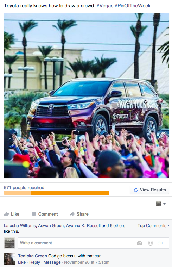Click the orange reach progress bar
Screen dimensions: 172x267
[x=57, y=193]
